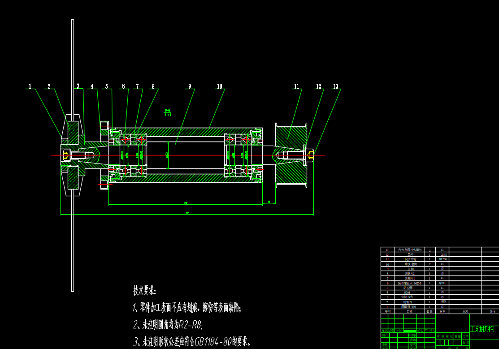This screenshot has width=499, height=349.
Task: Click part callout number 1
Action: tap(30, 86)
